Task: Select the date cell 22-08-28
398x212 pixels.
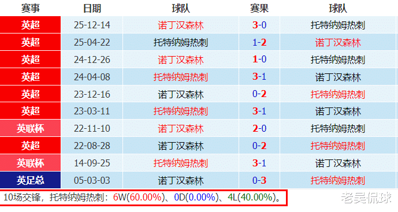Action: [92, 146]
